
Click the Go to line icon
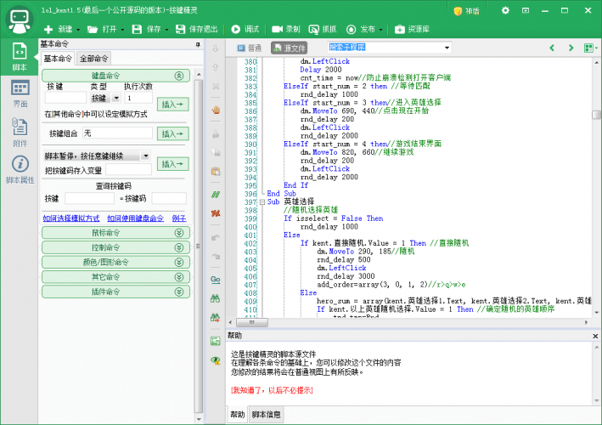[216, 280]
